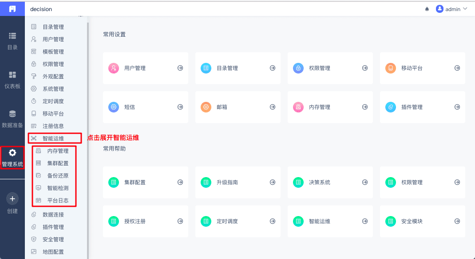The image size is (475, 259).
Task: Open the admin user dropdown
Action: point(451,9)
